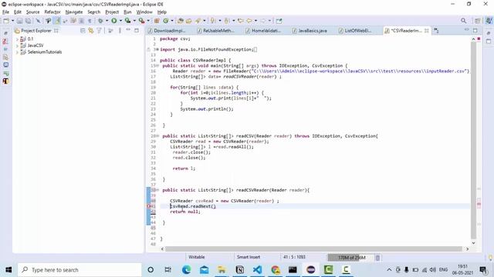494x277 pixels.
Task: Click the green Run button in toolbar
Action: [x=114, y=21]
